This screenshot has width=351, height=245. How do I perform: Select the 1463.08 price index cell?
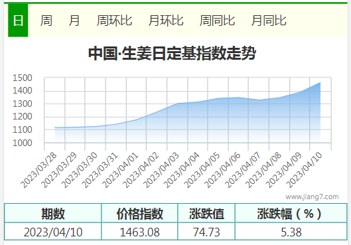tap(140, 232)
